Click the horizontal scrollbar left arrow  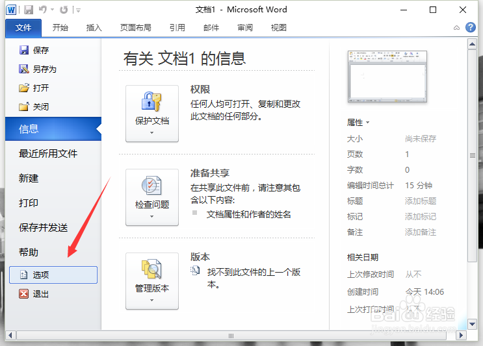tap(10, 335)
